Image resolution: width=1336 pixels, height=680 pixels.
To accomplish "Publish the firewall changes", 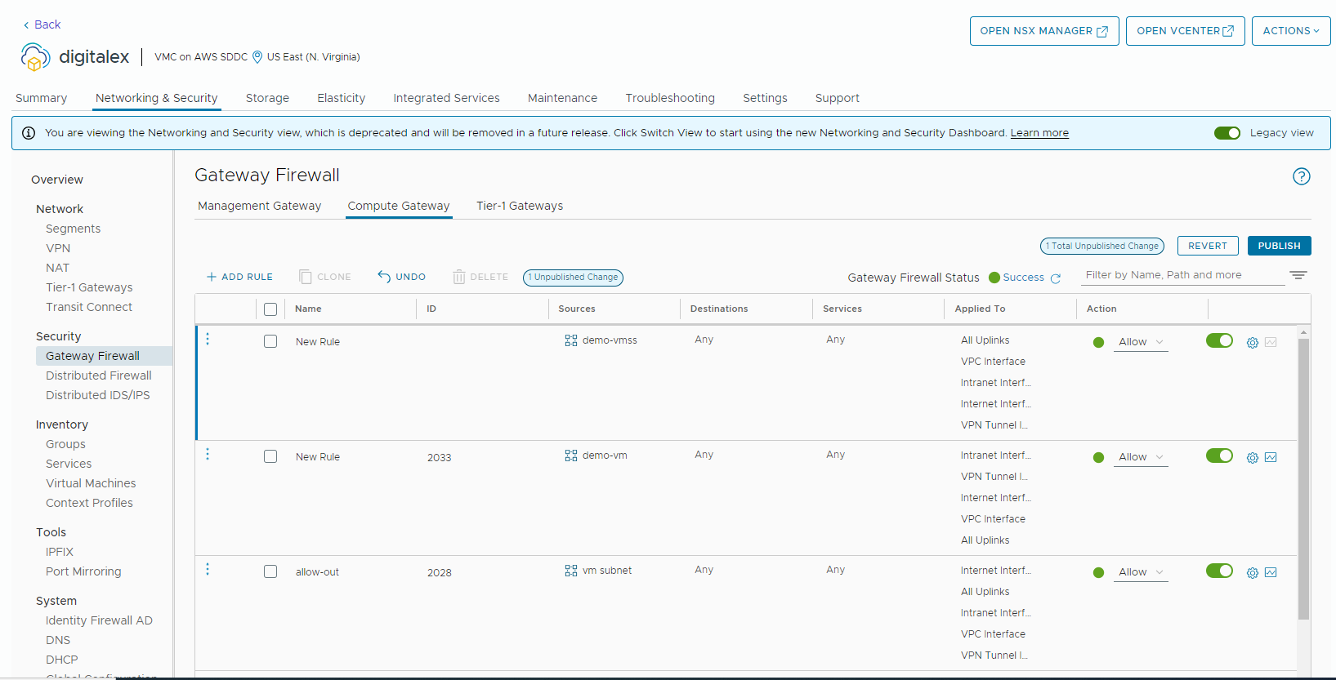I will point(1279,246).
